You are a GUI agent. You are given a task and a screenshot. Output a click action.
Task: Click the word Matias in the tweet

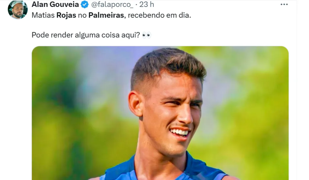[x=43, y=15]
